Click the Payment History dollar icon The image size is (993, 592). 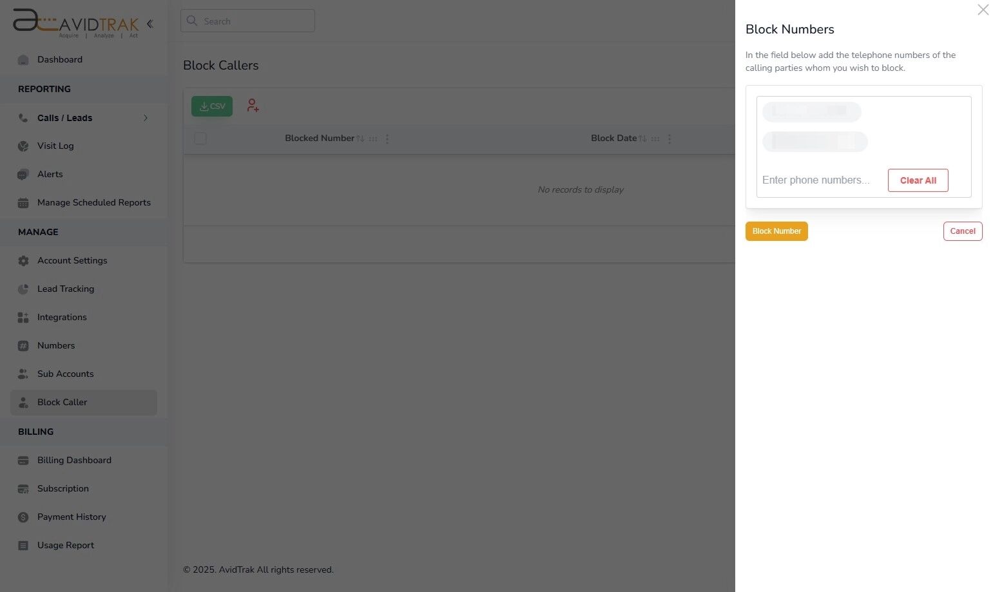[23, 517]
